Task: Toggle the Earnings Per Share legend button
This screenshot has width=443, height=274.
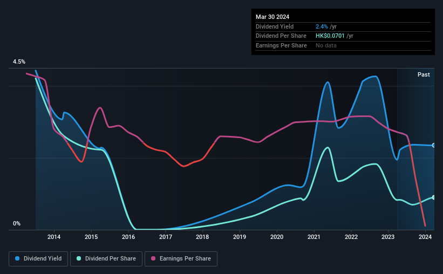Action: tap(181, 259)
